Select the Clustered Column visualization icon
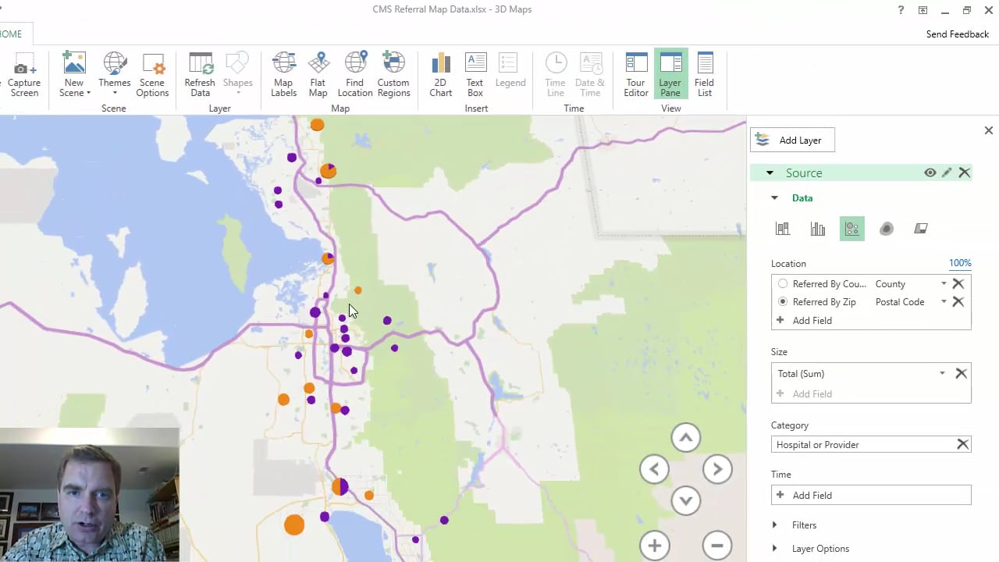 pyautogui.click(x=817, y=229)
